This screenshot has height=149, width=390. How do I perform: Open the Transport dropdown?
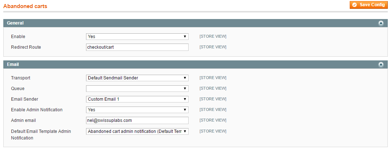pos(137,78)
